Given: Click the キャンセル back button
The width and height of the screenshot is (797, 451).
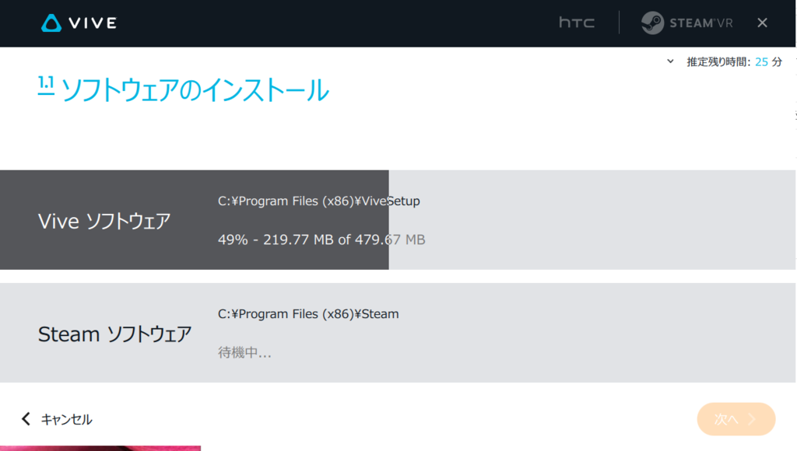Looking at the screenshot, I should (57, 420).
